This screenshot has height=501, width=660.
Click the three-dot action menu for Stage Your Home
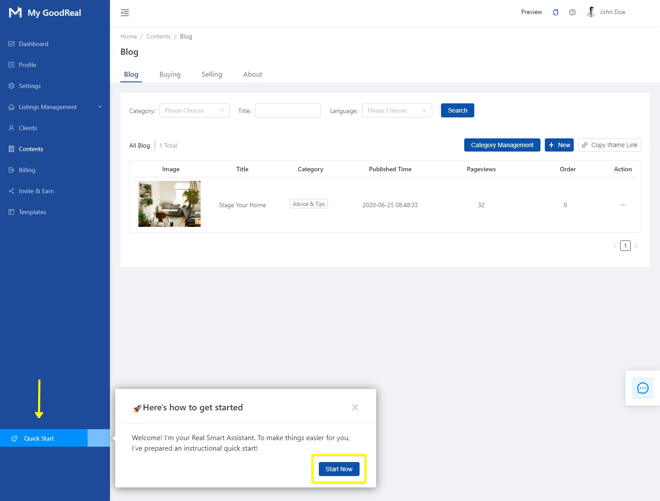[623, 205]
